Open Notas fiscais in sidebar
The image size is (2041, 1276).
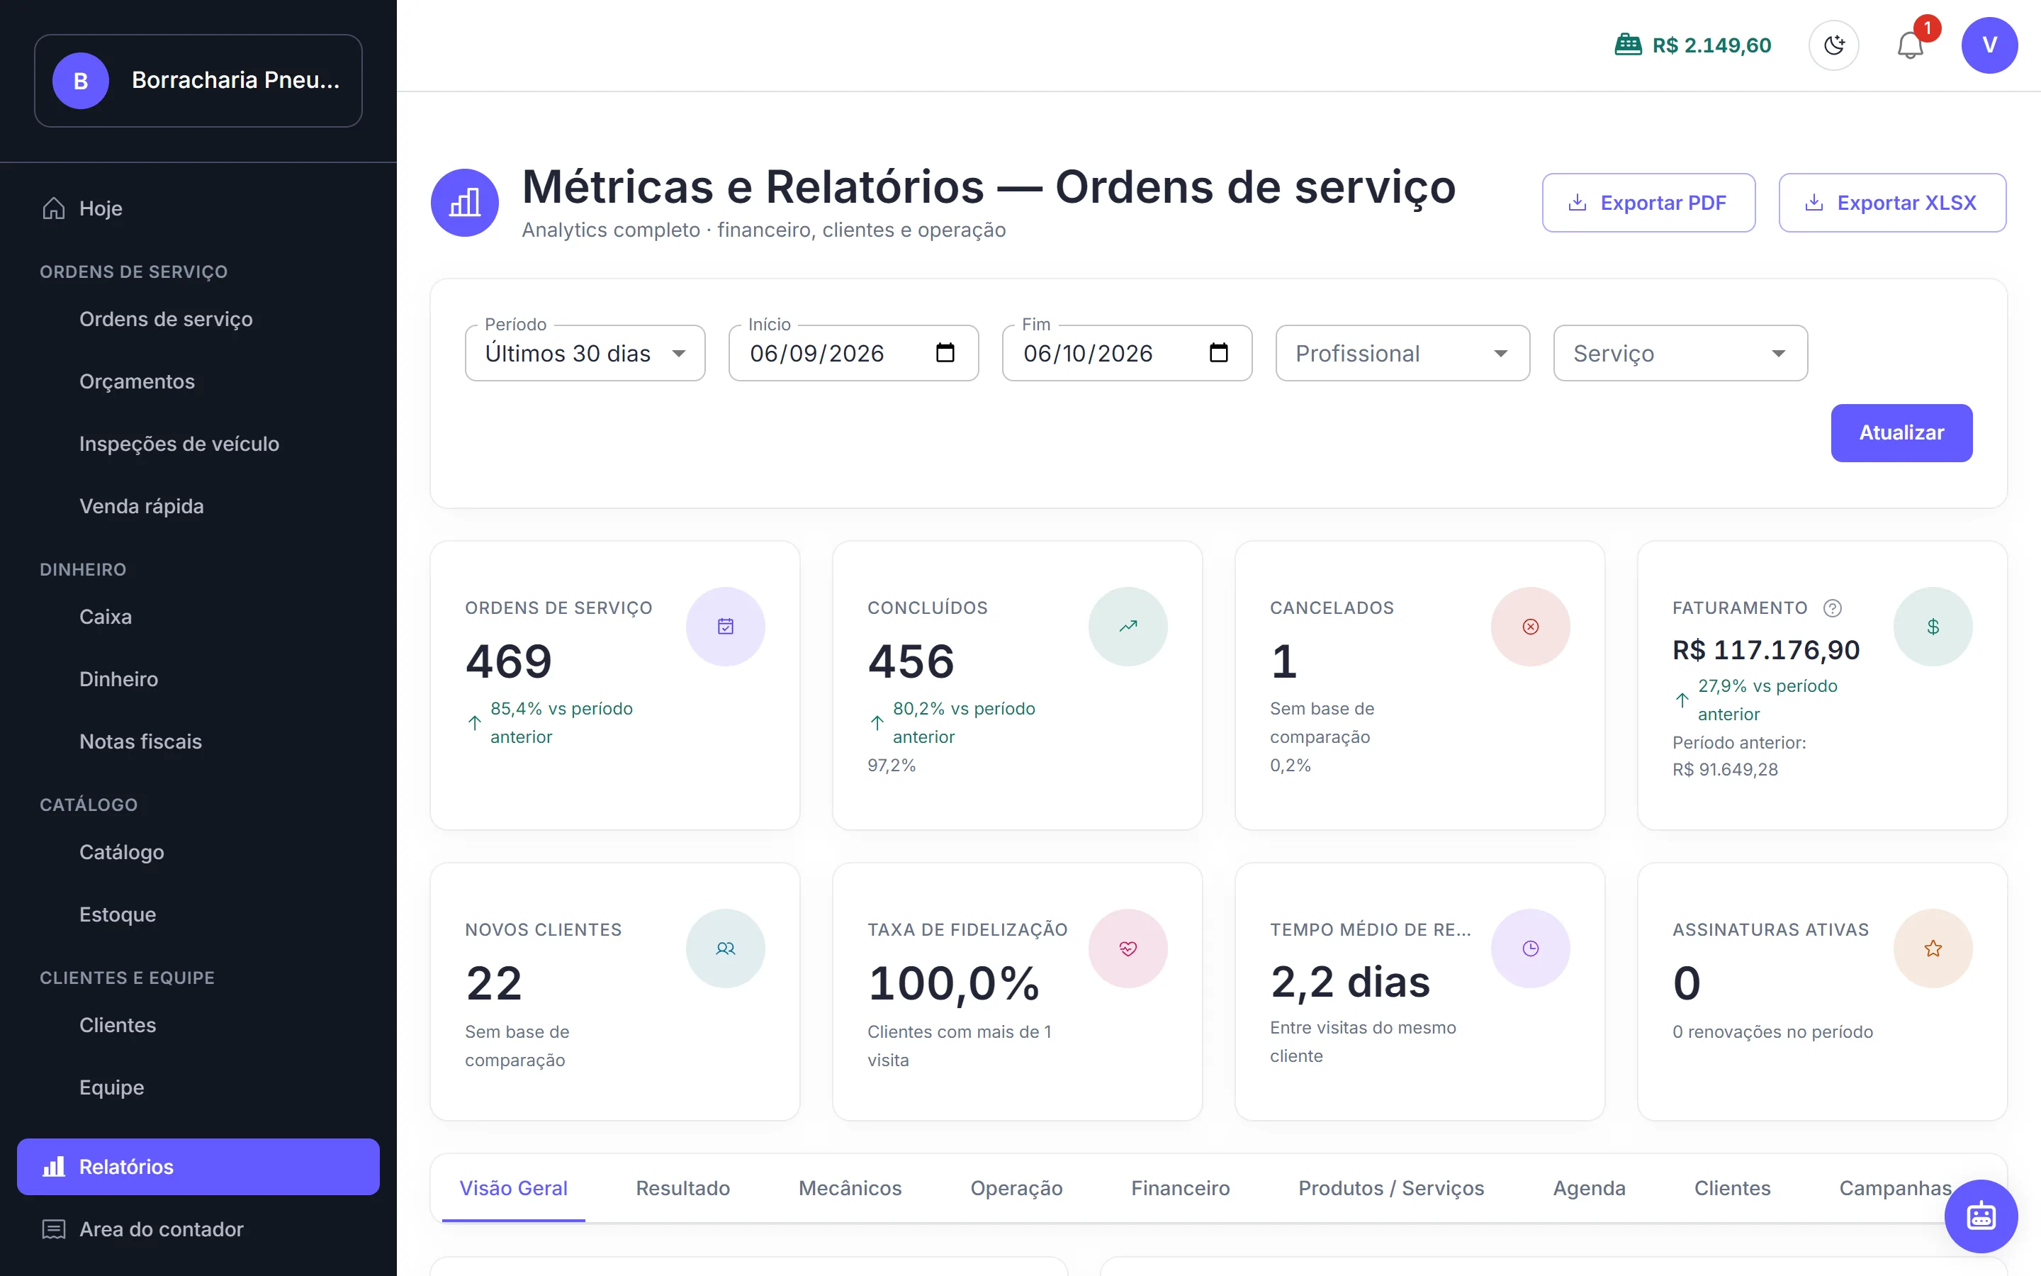[x=198, y=741]
